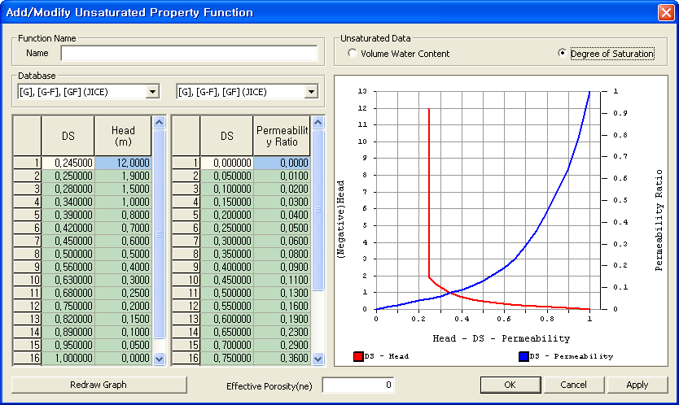Click the Head (m) column header

(x=123, y=137)
